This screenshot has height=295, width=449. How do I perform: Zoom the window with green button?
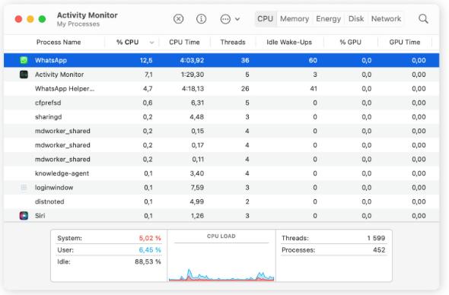click(x=42, y=19)
